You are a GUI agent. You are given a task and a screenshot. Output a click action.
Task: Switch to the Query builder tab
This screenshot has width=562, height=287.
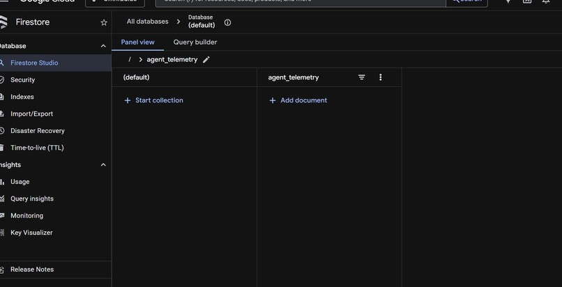(x=195, y=42)
